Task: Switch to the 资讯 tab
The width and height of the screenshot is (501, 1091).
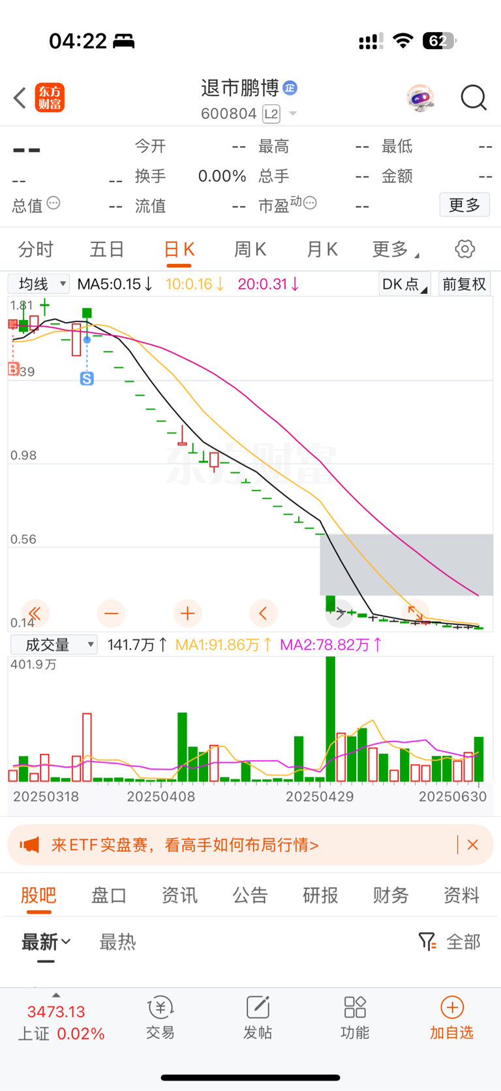Action: 179,895
